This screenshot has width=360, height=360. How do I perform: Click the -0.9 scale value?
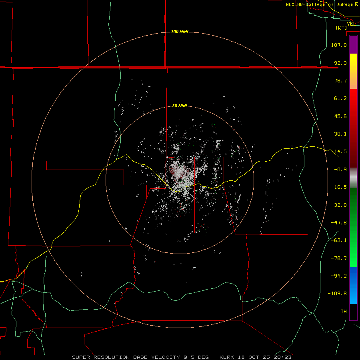click(340, 170)
